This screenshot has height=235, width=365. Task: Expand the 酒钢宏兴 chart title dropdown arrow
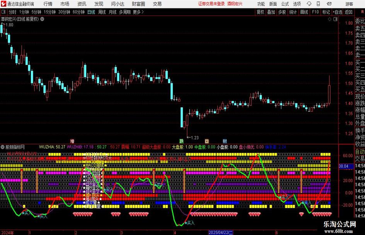click(x=42, y=19)
